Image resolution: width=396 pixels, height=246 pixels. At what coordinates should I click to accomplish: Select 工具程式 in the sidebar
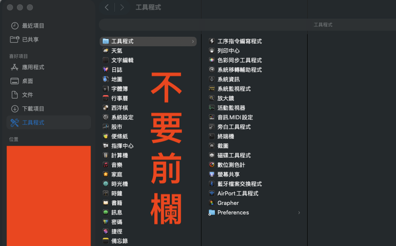(x=49, y=122)
